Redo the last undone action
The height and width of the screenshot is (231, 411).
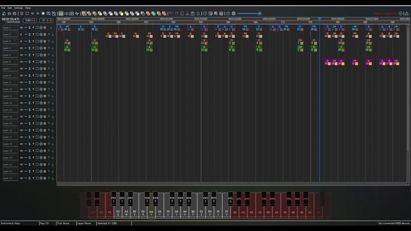(177, 13)
